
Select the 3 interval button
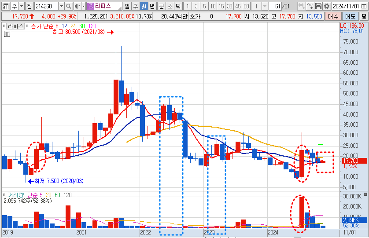tap(196, 6)
